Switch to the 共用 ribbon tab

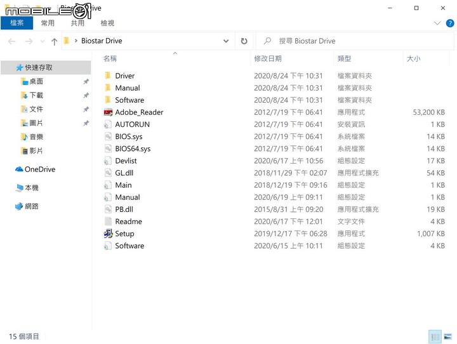(77, 23)
